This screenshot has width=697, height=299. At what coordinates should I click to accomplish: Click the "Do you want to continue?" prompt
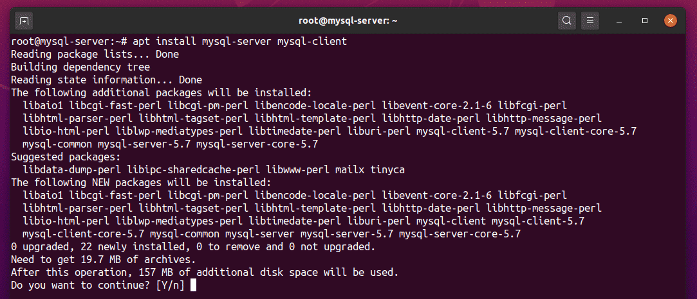[97, 286]
